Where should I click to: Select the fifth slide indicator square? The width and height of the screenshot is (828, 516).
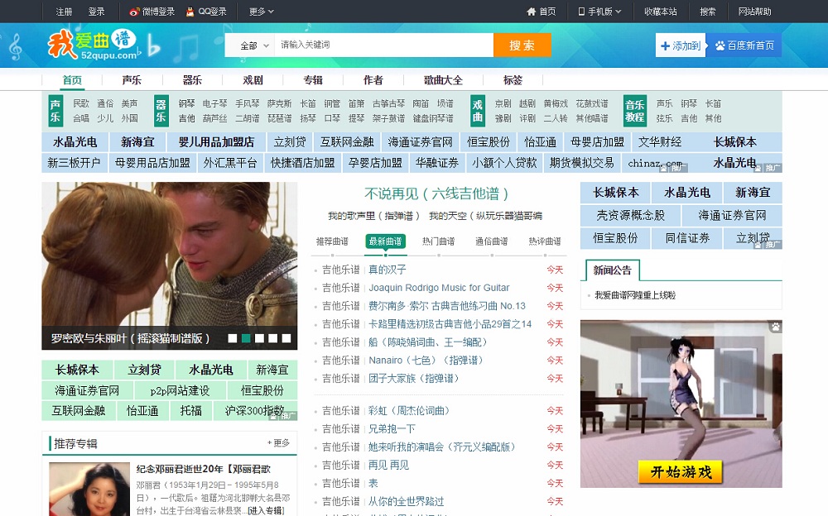point(286,338)
